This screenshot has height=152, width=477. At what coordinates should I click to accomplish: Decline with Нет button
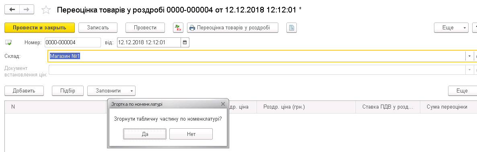[191, 134]
